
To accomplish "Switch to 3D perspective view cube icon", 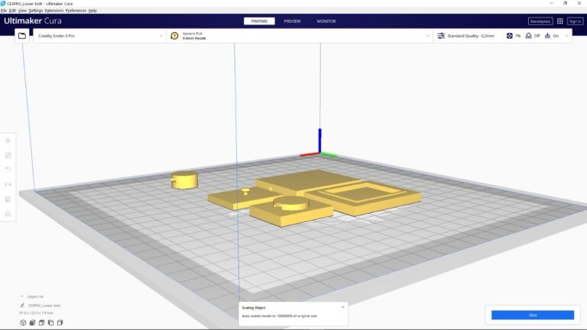I will [x=23, y=322].
